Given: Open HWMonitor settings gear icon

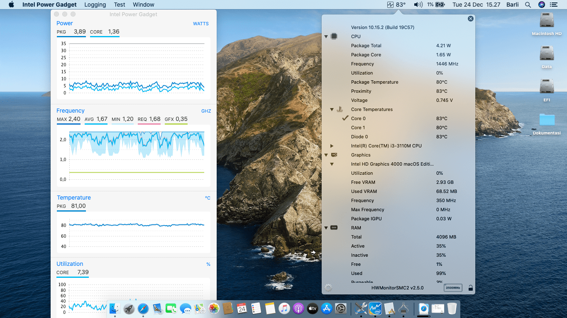Looking at the screenshot, I should coord(328,288).
